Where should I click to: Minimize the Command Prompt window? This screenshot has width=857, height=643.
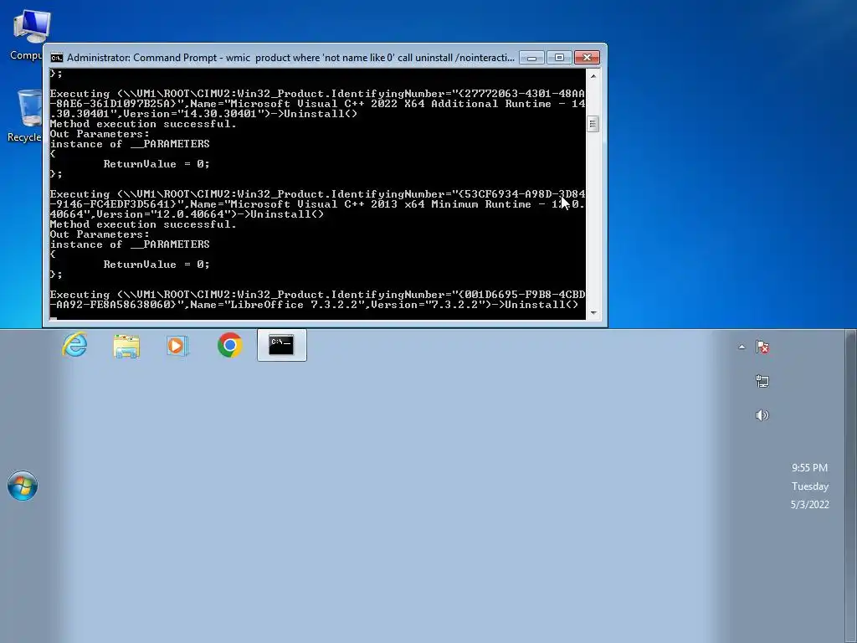pos(531,58)
